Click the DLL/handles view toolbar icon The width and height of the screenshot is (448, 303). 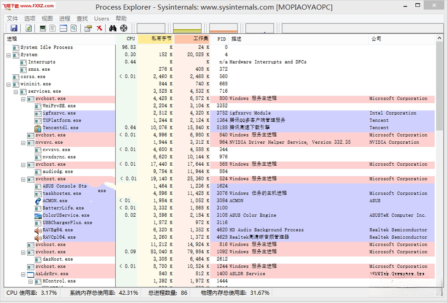coord(74,28)
